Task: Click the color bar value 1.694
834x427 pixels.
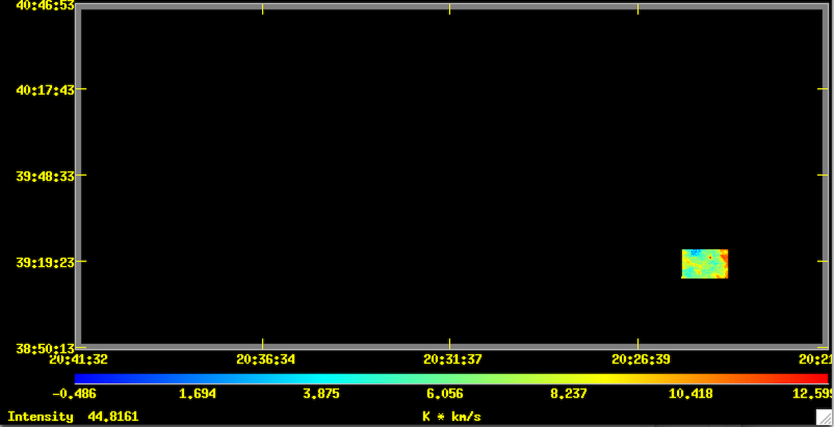Action: click(197, 394)
